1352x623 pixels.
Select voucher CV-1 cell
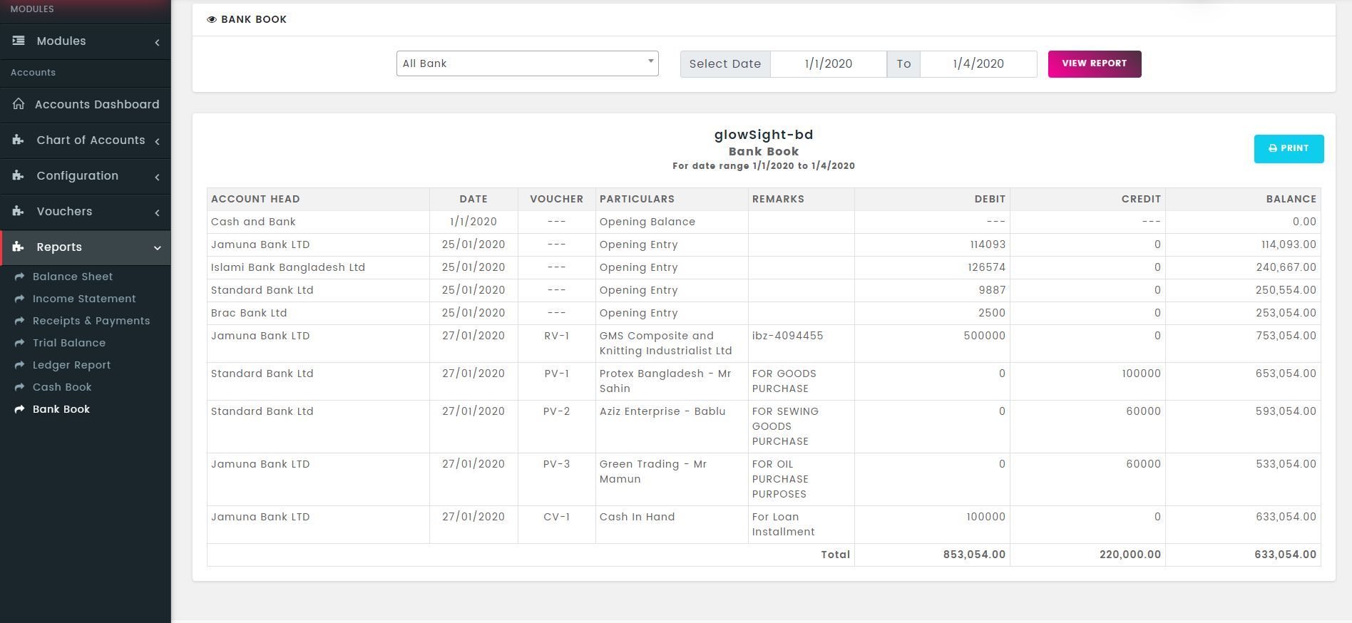[556, 524]
